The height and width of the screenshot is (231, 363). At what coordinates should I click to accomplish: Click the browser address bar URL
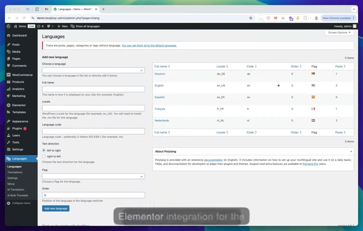tap(68, 18)
